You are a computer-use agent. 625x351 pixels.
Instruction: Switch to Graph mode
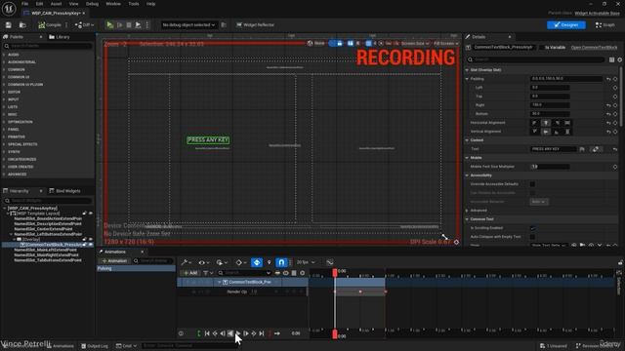click(x=605, y=25)
